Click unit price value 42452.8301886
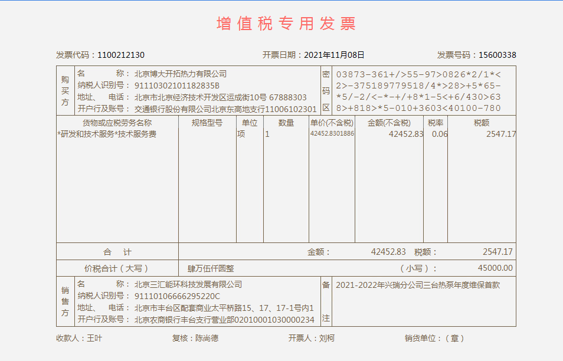 click(332, 134)
